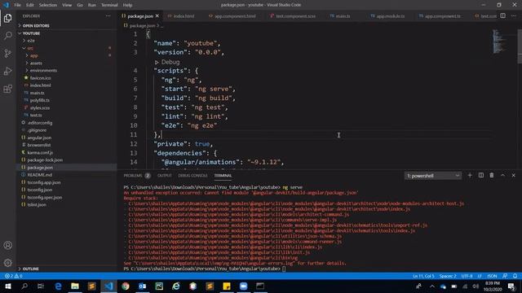Open Explorer more actions ellipsis

[108, 16]
